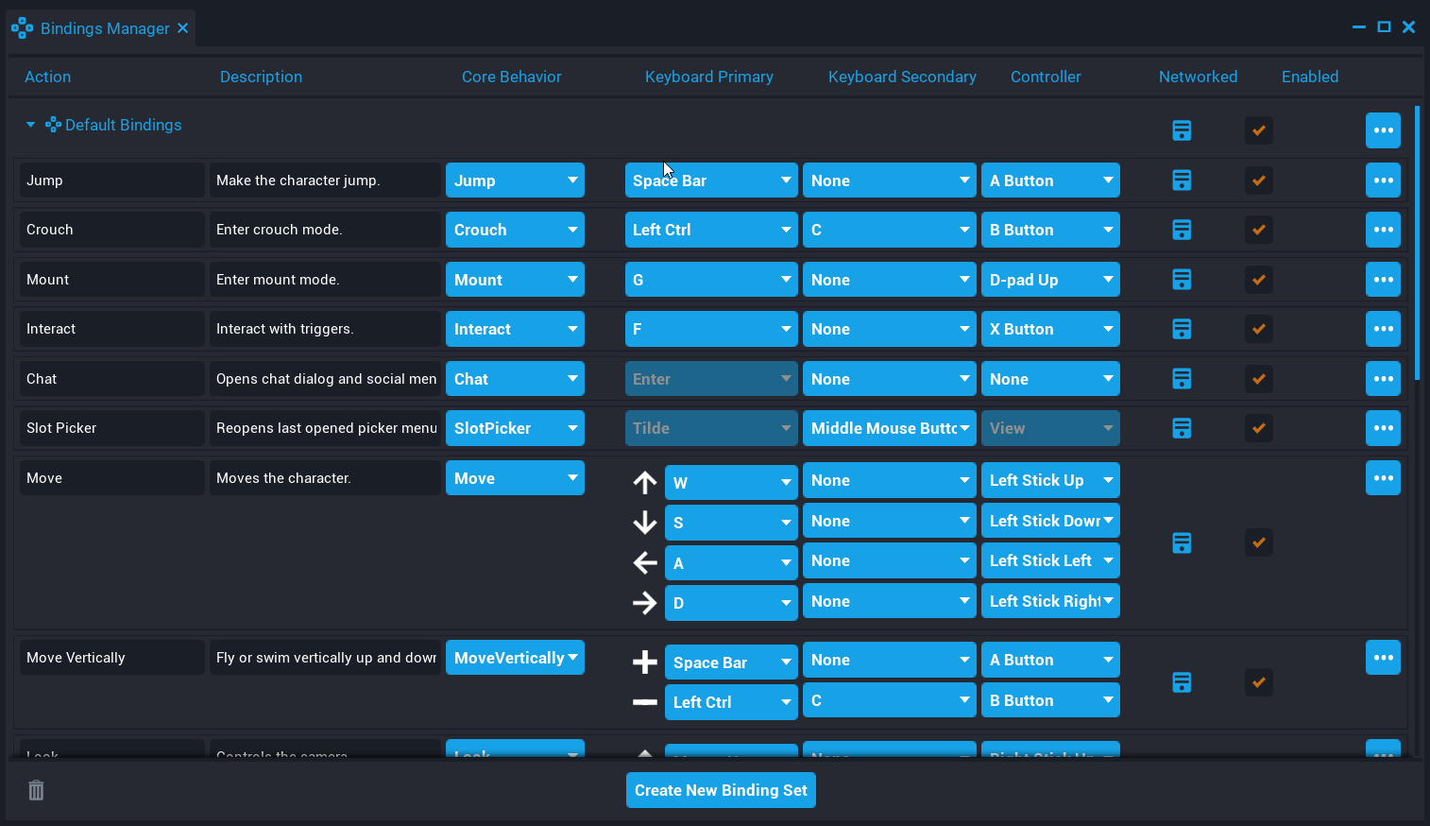
Task: Click the Create New Binding Set button
Action: [720, 790]
